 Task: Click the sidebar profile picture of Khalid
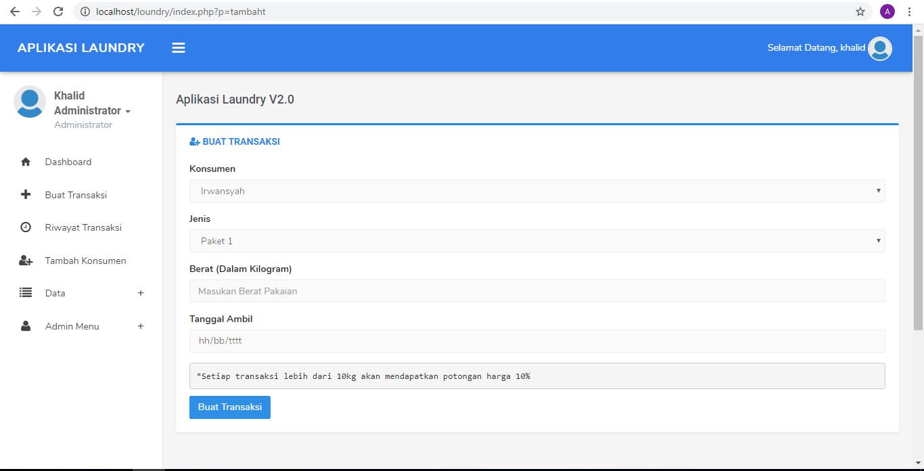point(30,102)
